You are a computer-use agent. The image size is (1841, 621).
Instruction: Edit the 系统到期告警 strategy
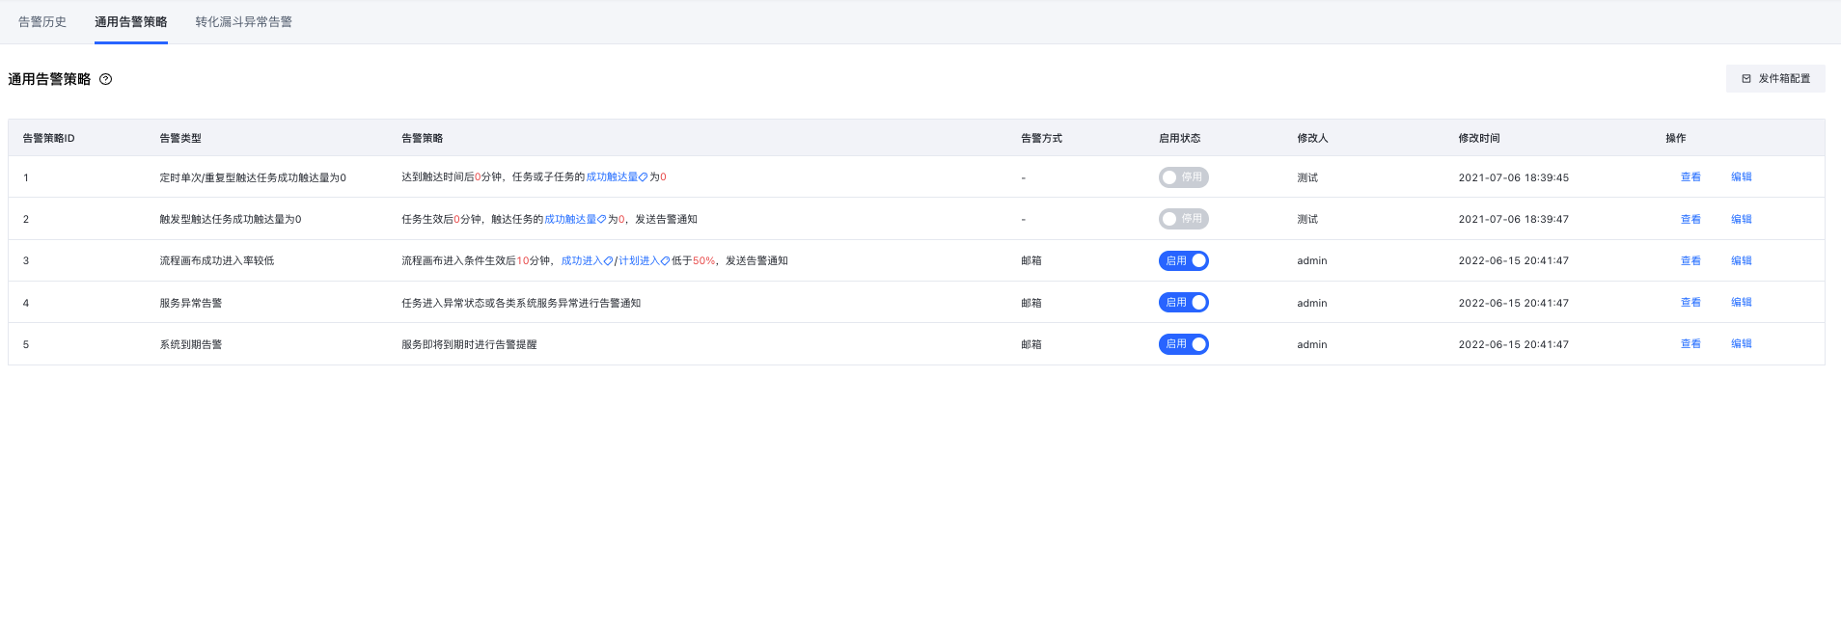tap(1741, 344)
